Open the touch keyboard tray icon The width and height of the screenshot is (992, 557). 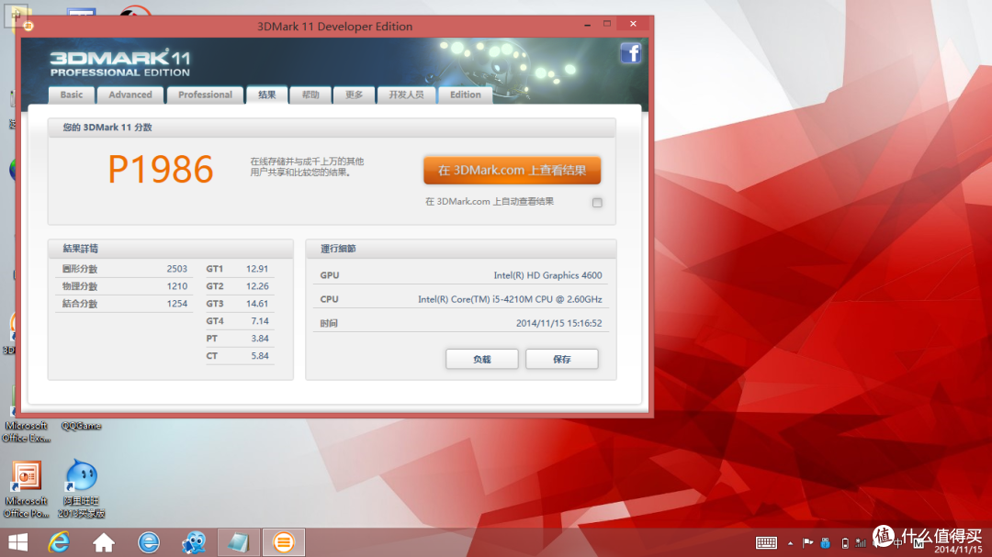(766, 542)
